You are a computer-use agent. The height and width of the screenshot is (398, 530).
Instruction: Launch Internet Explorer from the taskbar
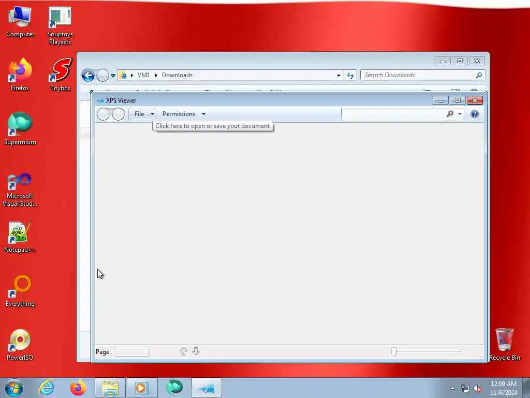tap(46, 388)
